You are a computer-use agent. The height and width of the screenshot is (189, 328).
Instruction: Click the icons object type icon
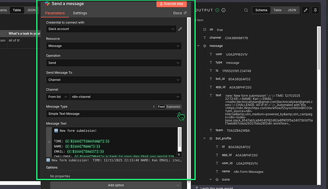(217, 179)
